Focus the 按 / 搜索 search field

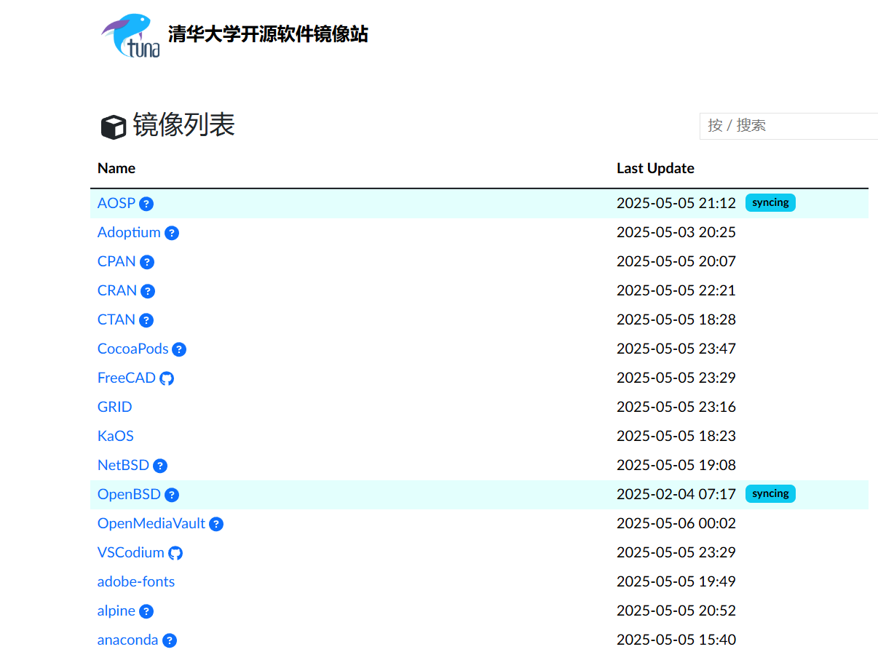tap(788, 126)
